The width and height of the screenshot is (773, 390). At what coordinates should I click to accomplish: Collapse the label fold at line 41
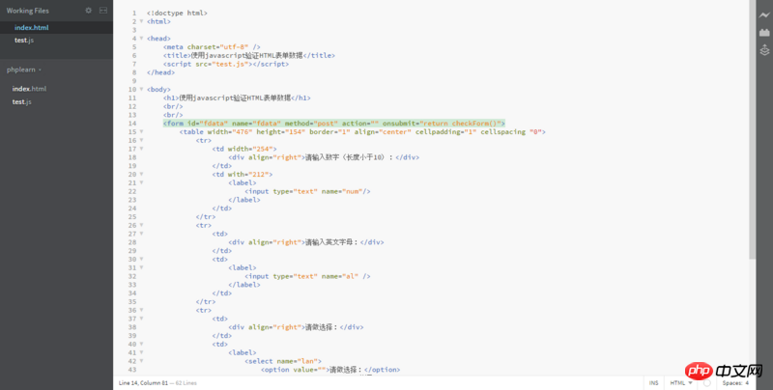141,352
